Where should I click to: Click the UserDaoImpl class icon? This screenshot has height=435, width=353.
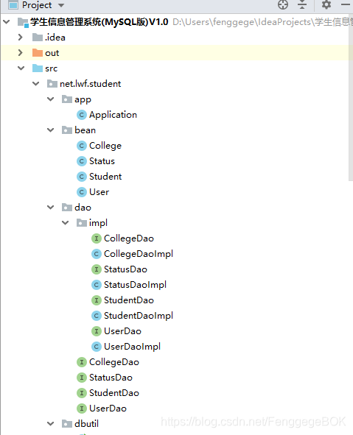pyautogui.click(x=97, y=347)
